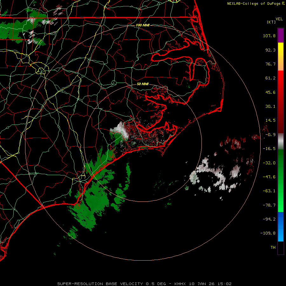286x286 pixels.
Task: Click the blue segment of the velocity color bar
Action: pos(281,227)
